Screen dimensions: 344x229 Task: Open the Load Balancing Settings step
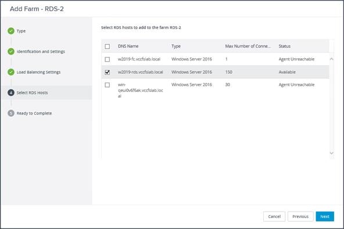tap(38, 72)
